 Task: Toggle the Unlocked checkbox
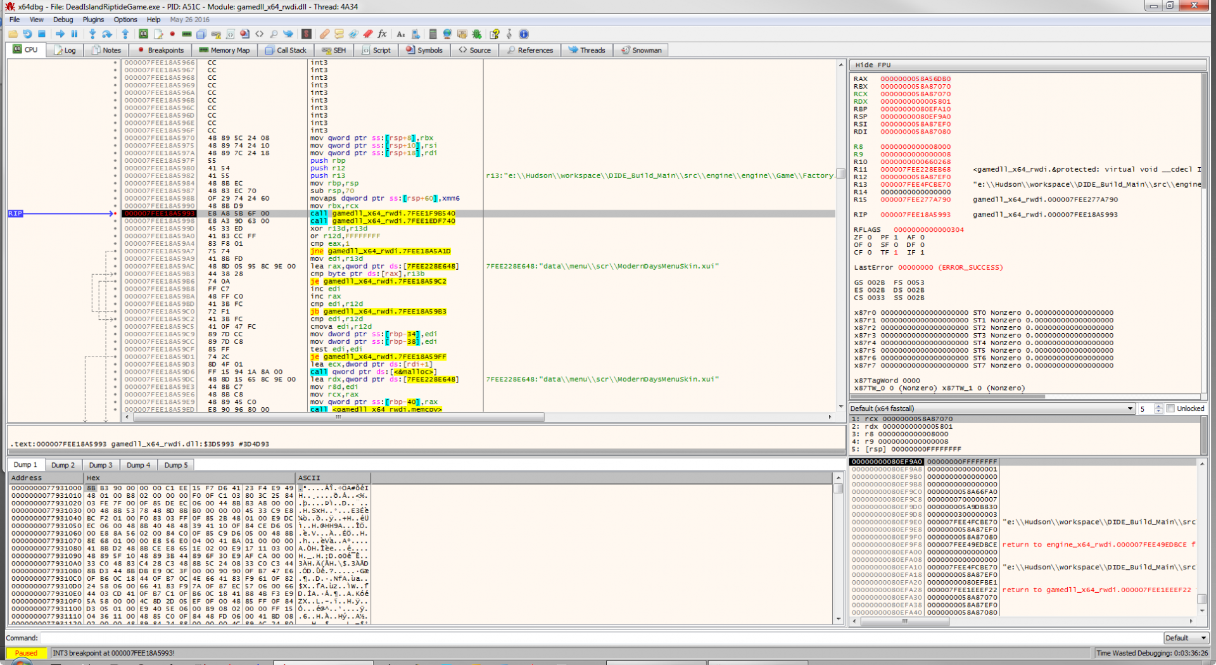(x=1170, y=408)
